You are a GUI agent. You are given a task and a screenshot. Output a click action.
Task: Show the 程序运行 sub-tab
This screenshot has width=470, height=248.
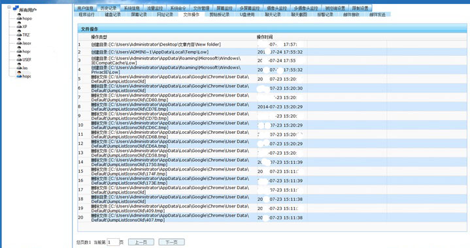(x=87, y=14)
